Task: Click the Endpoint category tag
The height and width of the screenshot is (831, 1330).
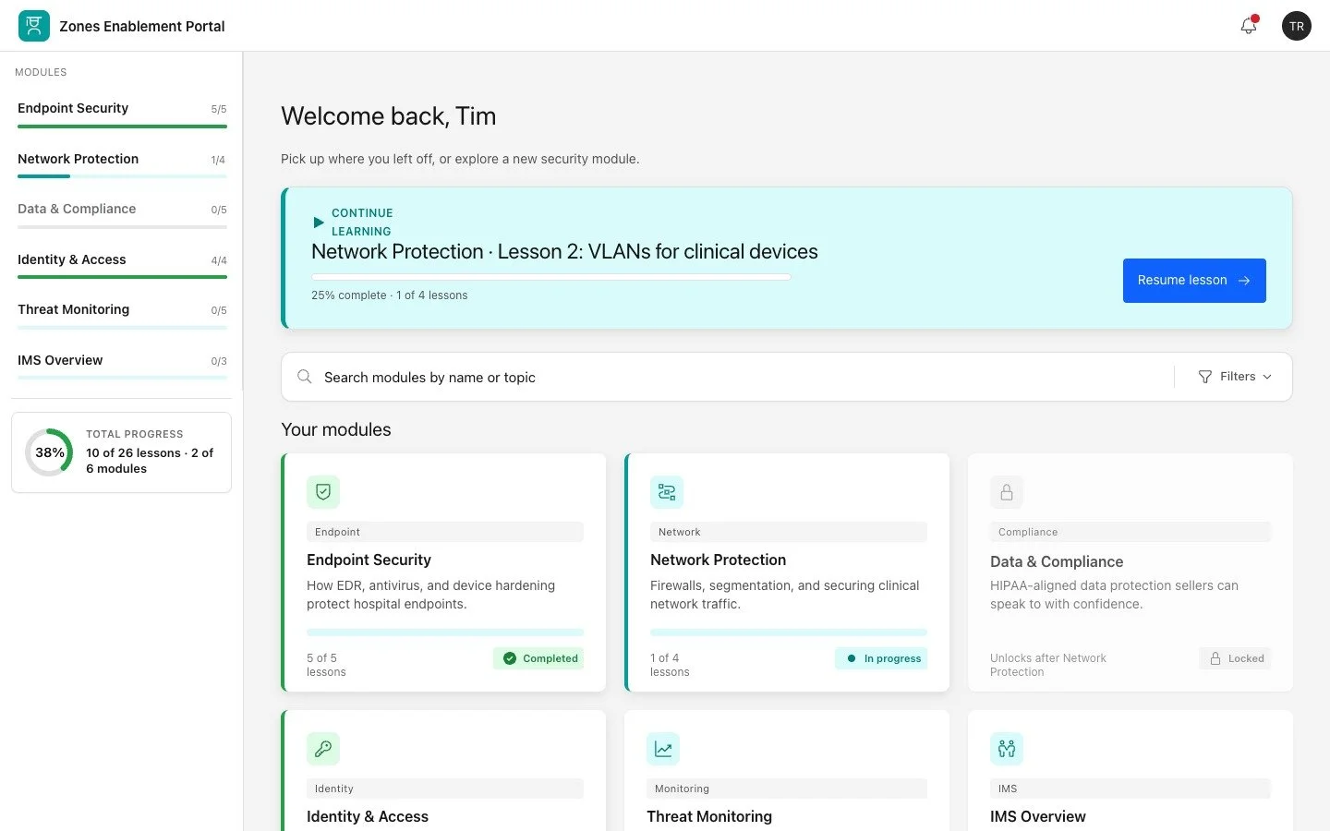Action: click(x=445, y=532)
